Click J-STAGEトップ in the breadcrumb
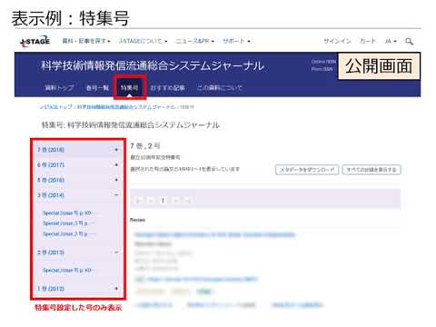The height and width of the screenshot is (327, 436). 56,107
